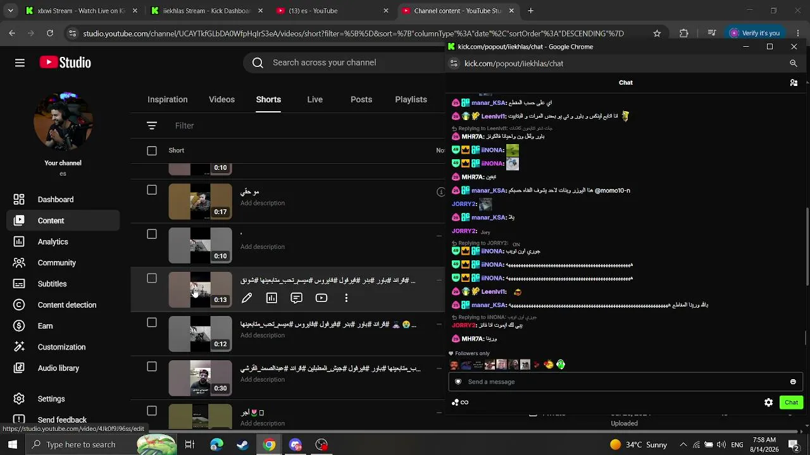The image size is (810, 455).
Task: Open the Playlists content tab
Action: tap(411, 99)
